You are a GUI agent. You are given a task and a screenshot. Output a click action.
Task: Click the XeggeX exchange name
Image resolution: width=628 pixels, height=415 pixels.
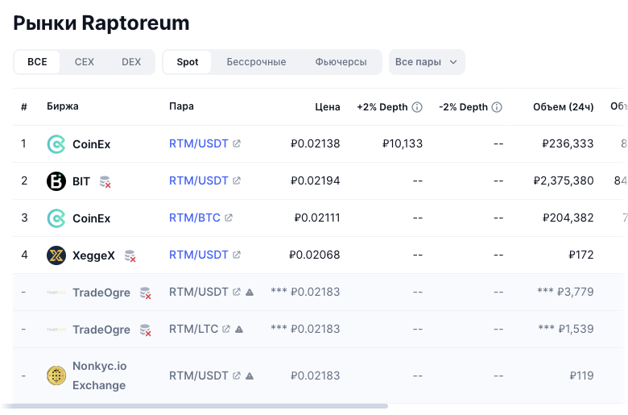[x=93, y=255]
